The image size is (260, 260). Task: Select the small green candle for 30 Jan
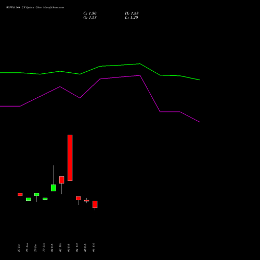click(45, 199)
